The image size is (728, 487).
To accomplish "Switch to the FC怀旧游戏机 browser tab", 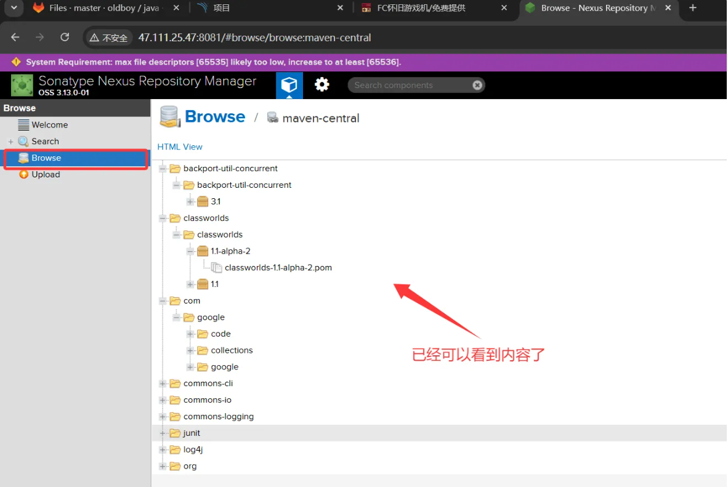I will click(434, 8).
